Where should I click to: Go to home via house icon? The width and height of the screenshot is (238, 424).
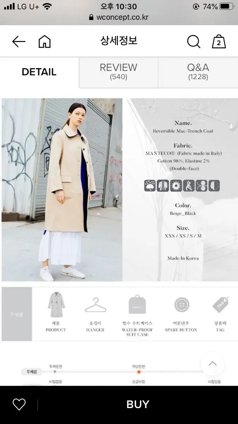[x=44, y=42]
